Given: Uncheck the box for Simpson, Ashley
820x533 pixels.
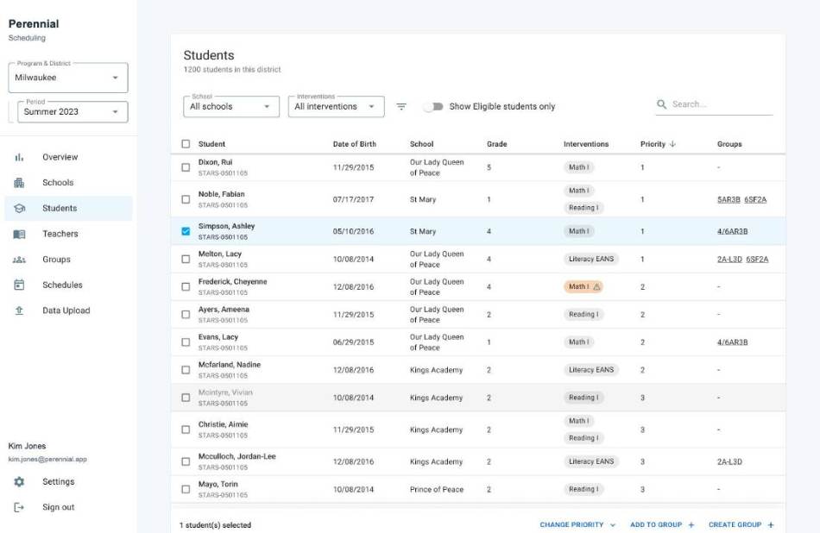Looking at the screenshot, I should point(186,231).
